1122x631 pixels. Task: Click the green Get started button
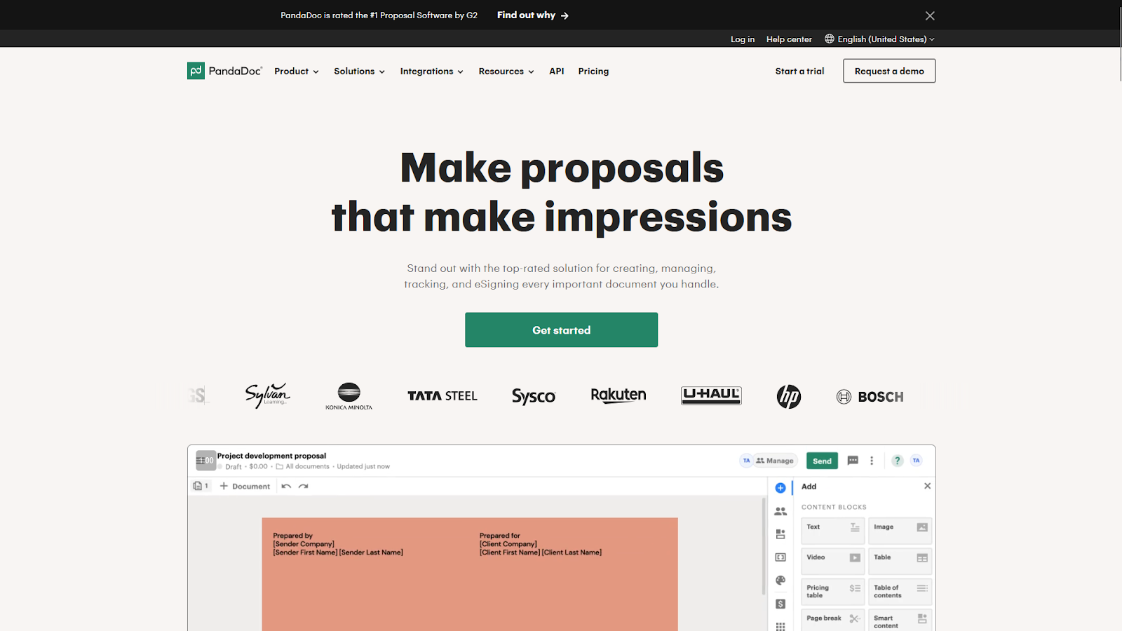point(561,330)
